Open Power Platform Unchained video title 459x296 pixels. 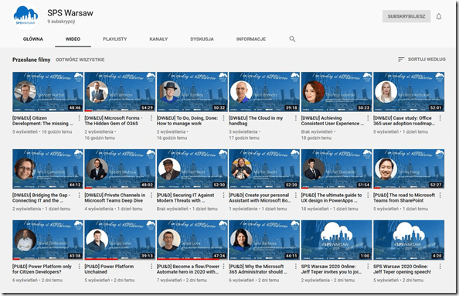pyautogui.click(x=109, y=269)
